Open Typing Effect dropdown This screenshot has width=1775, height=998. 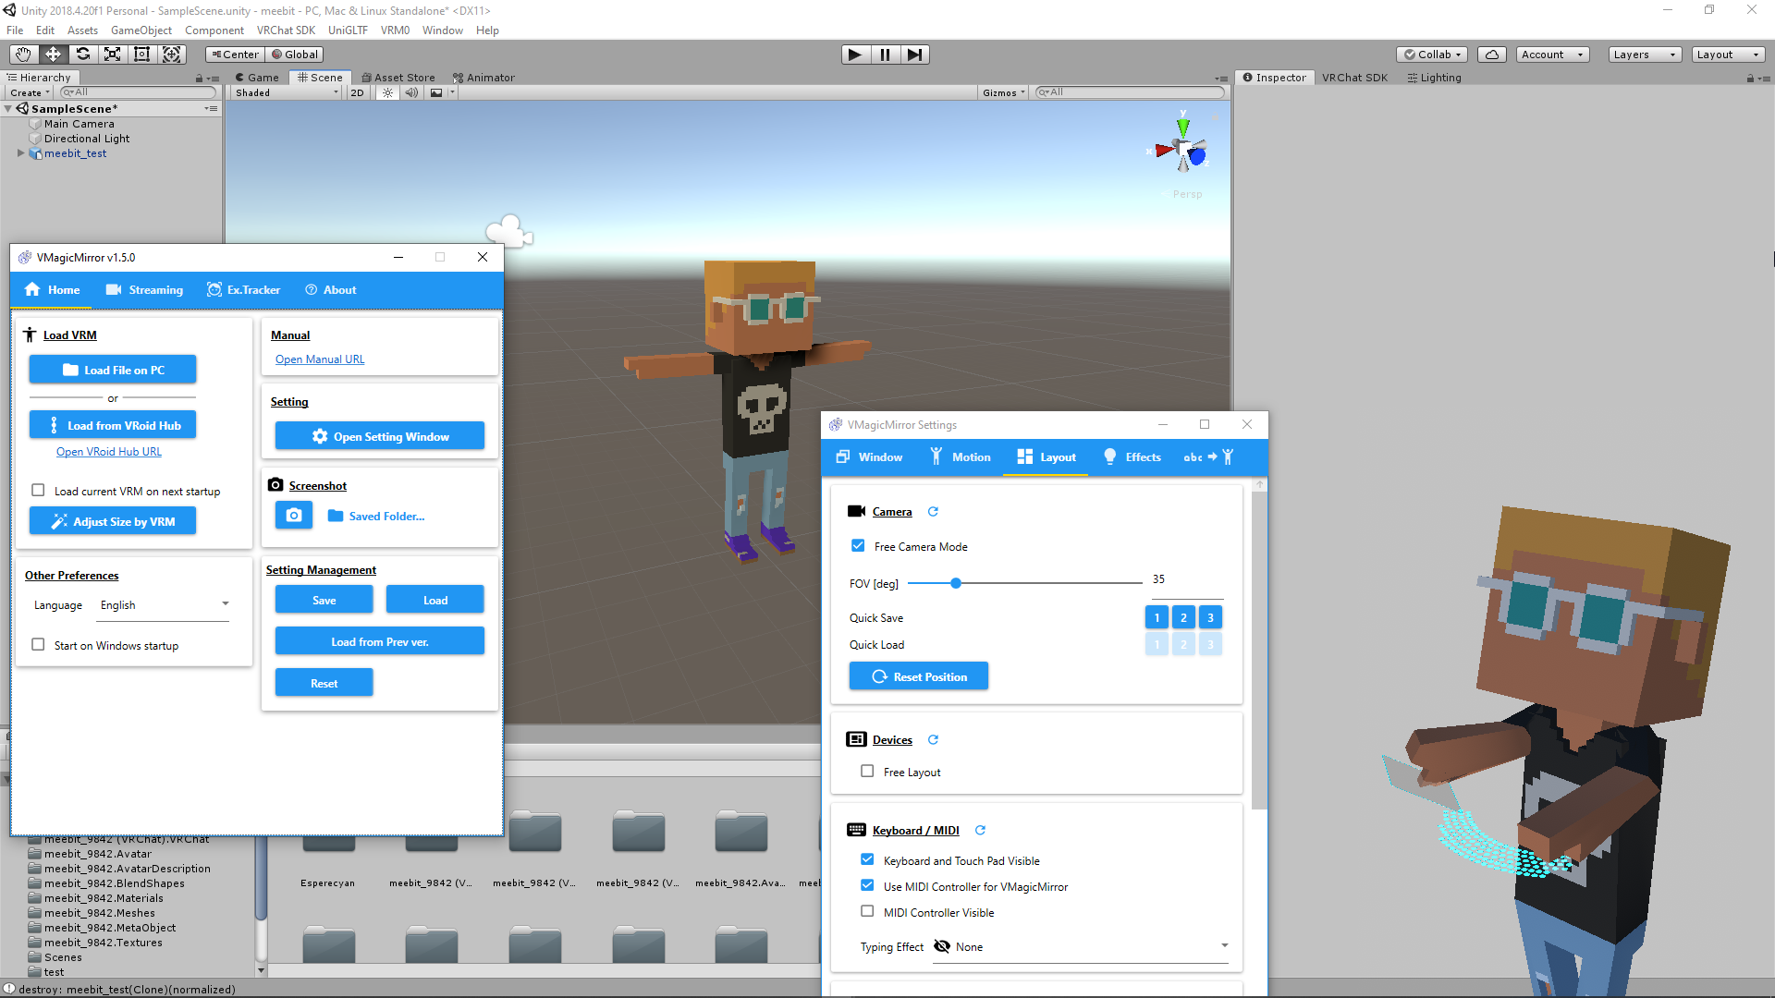pos(1081,946)
